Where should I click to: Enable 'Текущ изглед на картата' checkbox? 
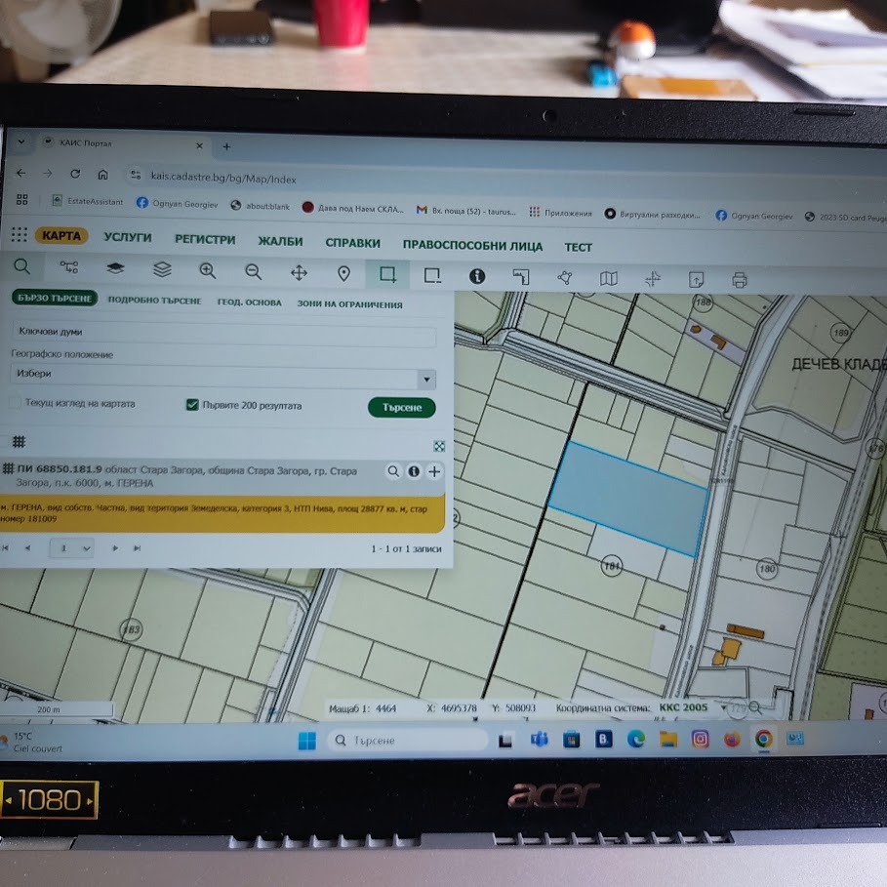15,402
